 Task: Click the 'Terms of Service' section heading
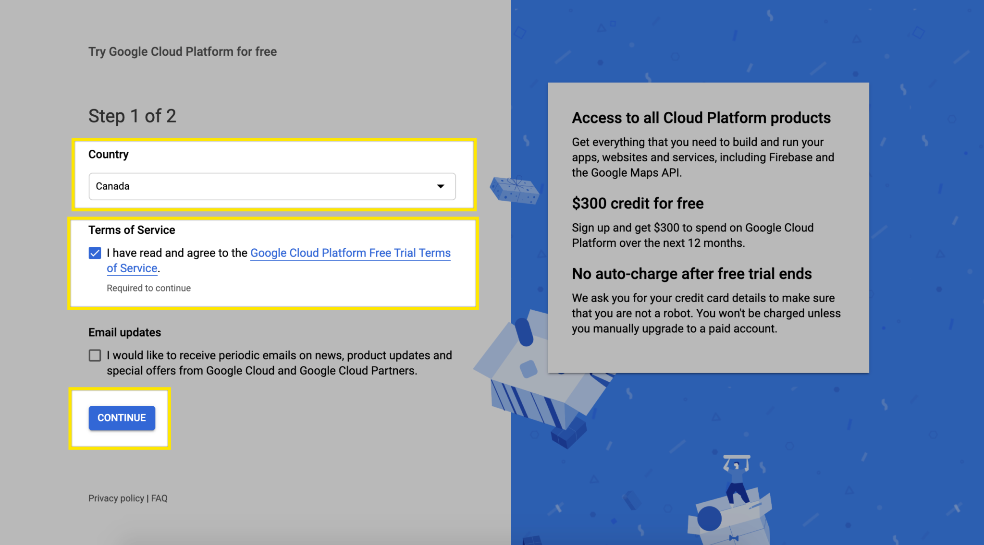[132, 230]
